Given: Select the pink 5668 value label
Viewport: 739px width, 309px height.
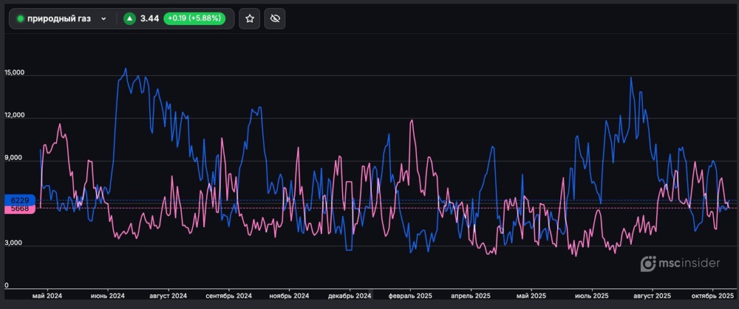Looking at the screenshot, I should [x=19, y=209].
